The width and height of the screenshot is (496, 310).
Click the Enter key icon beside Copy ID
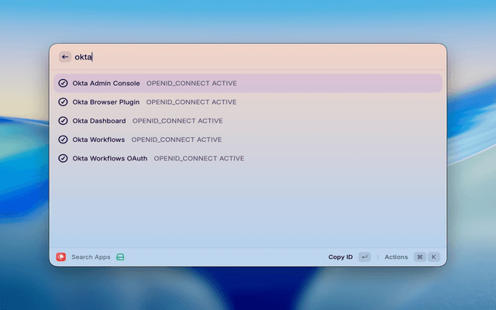(x=364, y=257)
